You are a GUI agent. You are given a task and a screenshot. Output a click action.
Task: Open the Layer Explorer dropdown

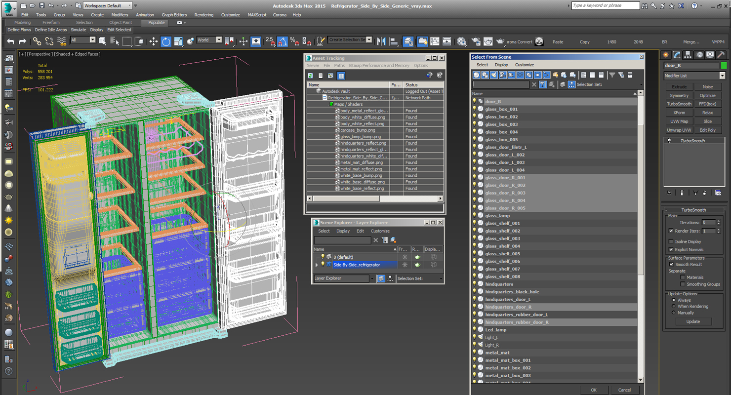tap(344, 278)
